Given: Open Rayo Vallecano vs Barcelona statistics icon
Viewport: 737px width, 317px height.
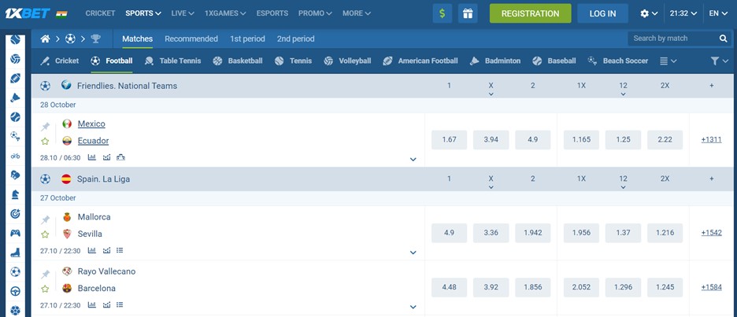Looking at the screenshot, I should pos(92,305).
